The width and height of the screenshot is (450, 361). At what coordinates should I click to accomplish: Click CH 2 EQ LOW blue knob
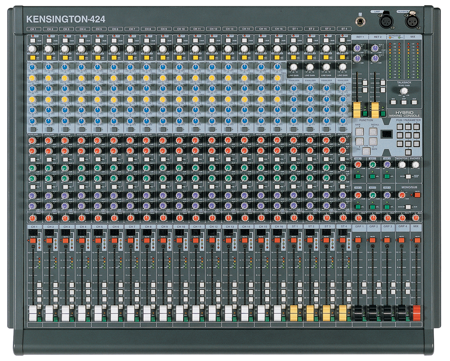[48, 121]
